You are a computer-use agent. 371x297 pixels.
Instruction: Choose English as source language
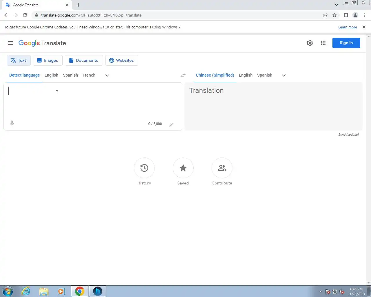[51, 75]
